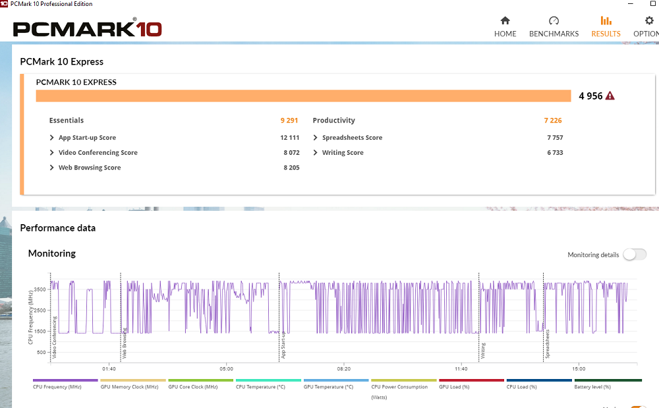The width and height of the screenshot is (659, 408).
Task: Toggle the Monitoring details switch
Action: (635, 254)
